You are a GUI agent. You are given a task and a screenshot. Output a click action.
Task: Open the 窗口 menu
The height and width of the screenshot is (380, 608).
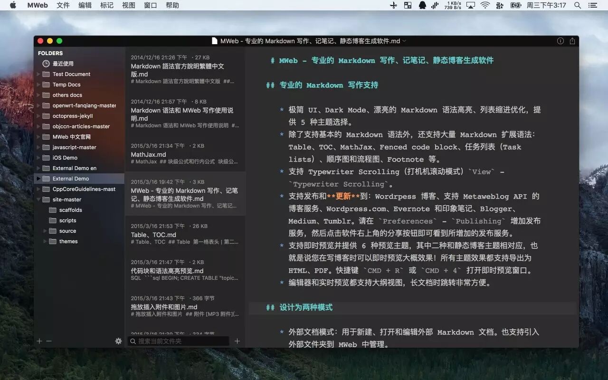(151, 5)
